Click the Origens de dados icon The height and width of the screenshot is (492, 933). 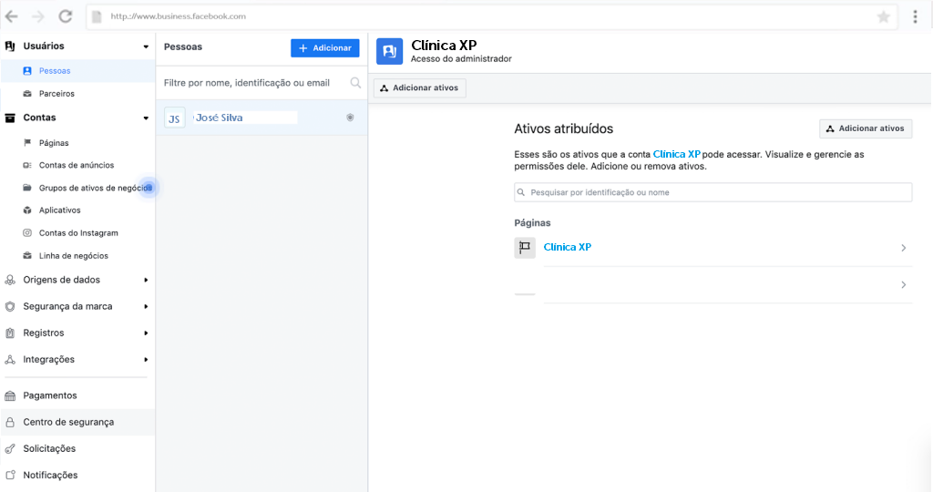(10, 280)
